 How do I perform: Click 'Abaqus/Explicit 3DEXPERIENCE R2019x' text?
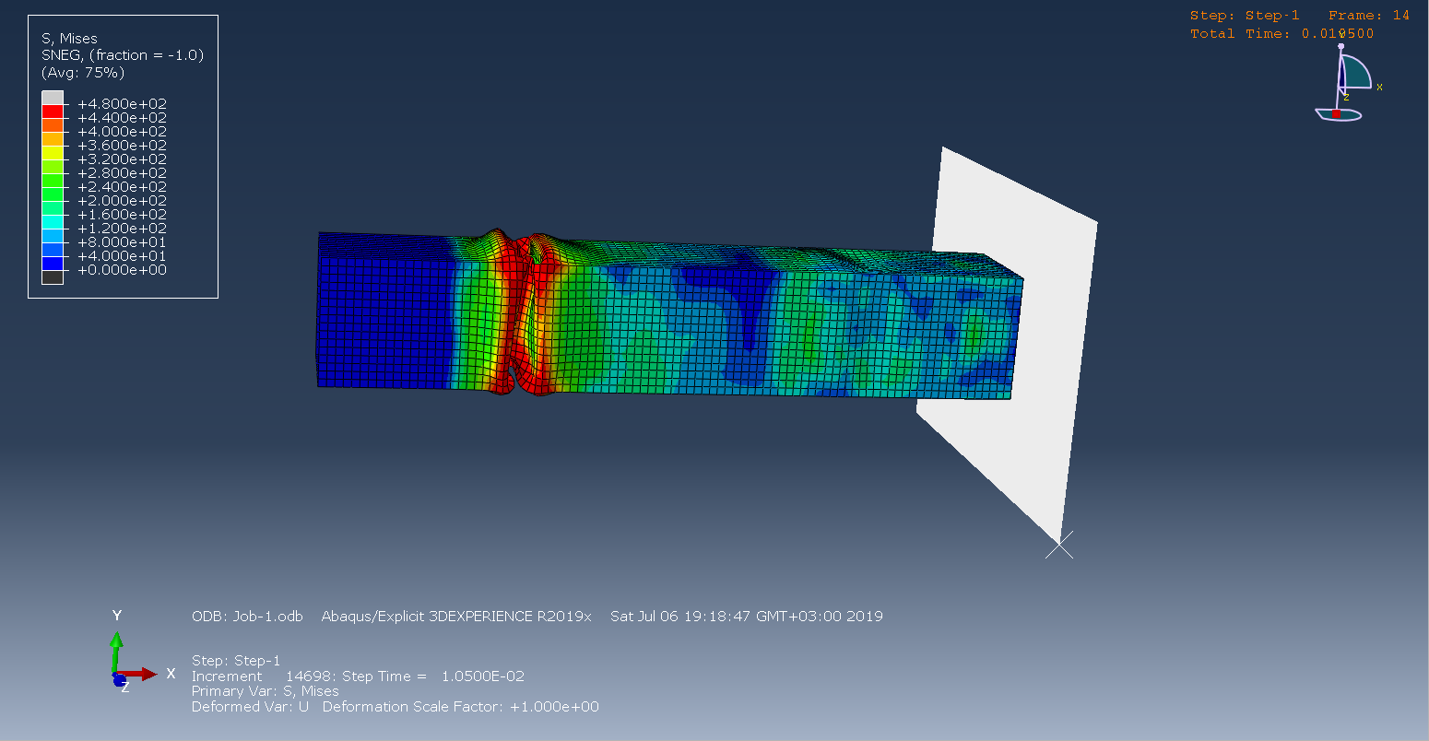point(456,617)
